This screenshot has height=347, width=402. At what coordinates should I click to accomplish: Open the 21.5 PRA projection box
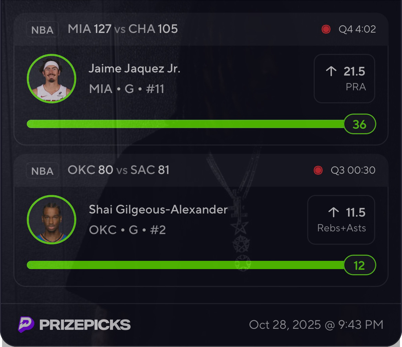344,79
